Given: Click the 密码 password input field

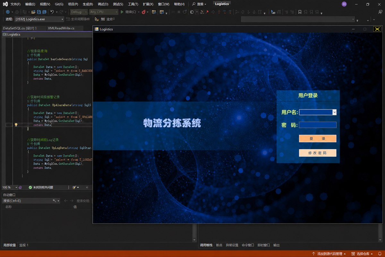Looking at the screenshot, I should click(x=318, y=125).
